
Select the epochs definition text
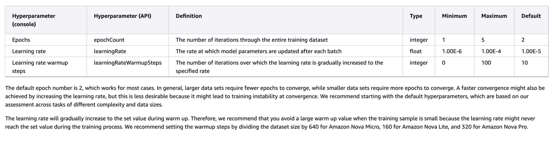(252, 40)
